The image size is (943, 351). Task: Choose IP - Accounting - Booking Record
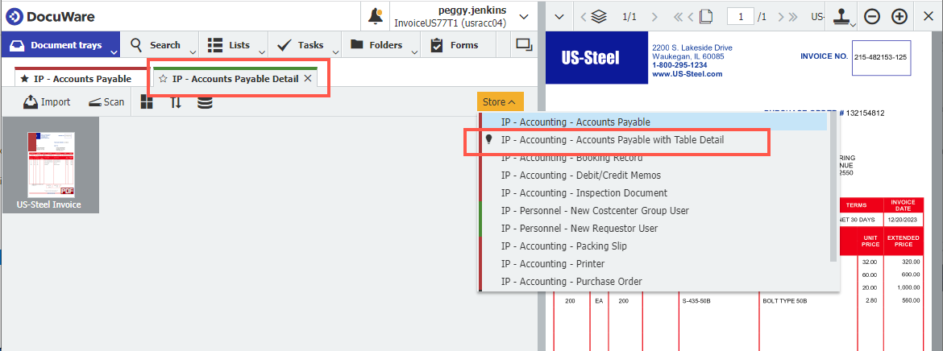654,158
